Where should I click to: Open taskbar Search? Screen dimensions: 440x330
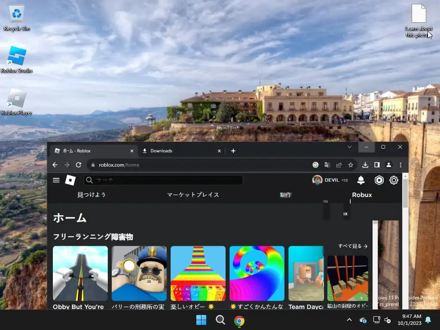tap(220, 320)
